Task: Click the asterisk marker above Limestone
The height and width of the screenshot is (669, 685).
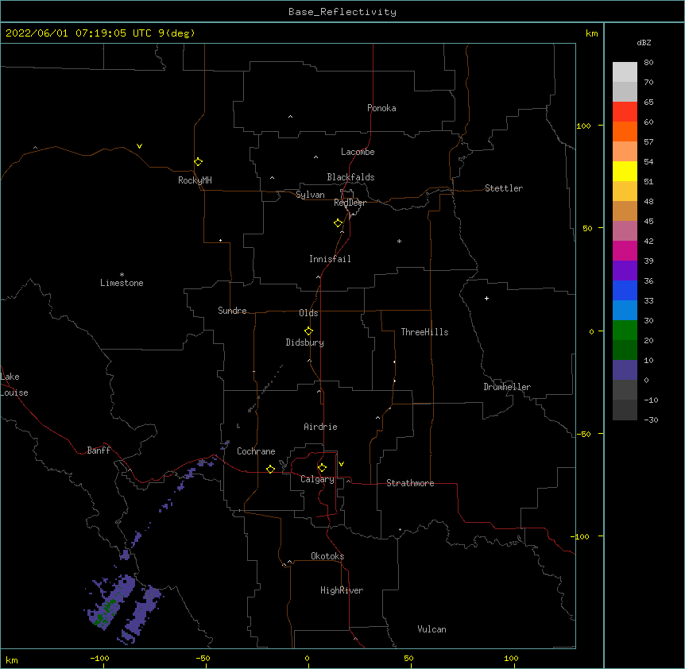Action: [122, 275]
